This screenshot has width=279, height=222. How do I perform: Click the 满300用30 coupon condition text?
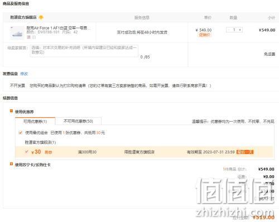87,152
